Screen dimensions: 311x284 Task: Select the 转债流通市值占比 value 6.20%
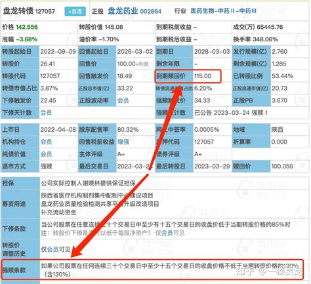[203, 89]
